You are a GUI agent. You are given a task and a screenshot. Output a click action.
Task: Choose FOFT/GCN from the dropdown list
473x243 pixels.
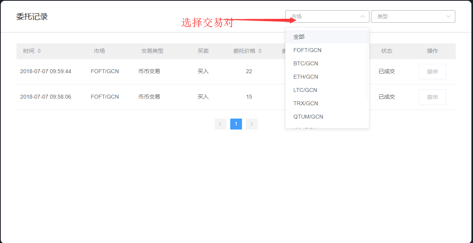(307, 50)
